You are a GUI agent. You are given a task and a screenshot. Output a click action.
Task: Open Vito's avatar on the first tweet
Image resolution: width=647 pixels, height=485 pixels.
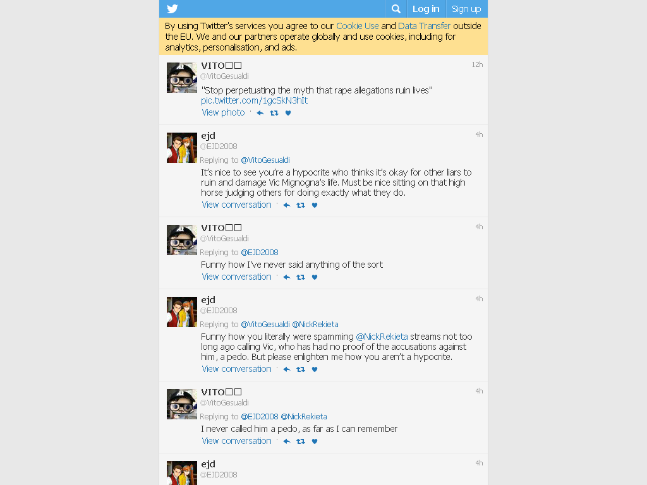[182, 78]
